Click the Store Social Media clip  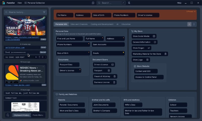click(144, 36)
